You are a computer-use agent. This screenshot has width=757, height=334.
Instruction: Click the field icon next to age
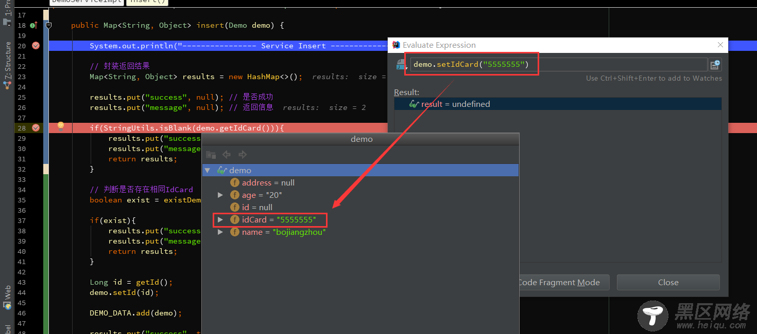(x=235, y=195)
